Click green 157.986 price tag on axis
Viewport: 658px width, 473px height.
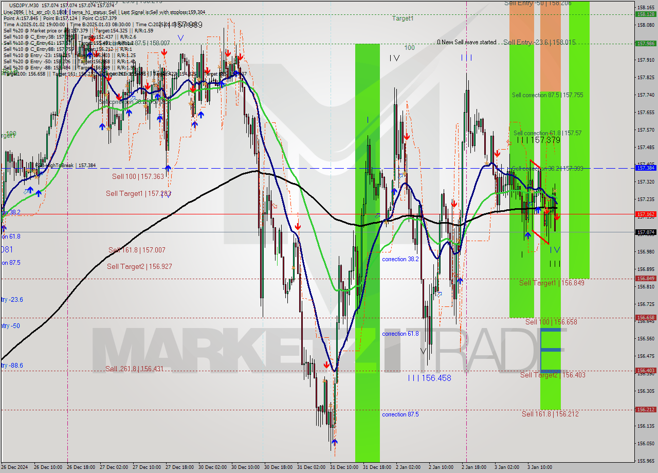pyautogui.click(x=645, y=44)
